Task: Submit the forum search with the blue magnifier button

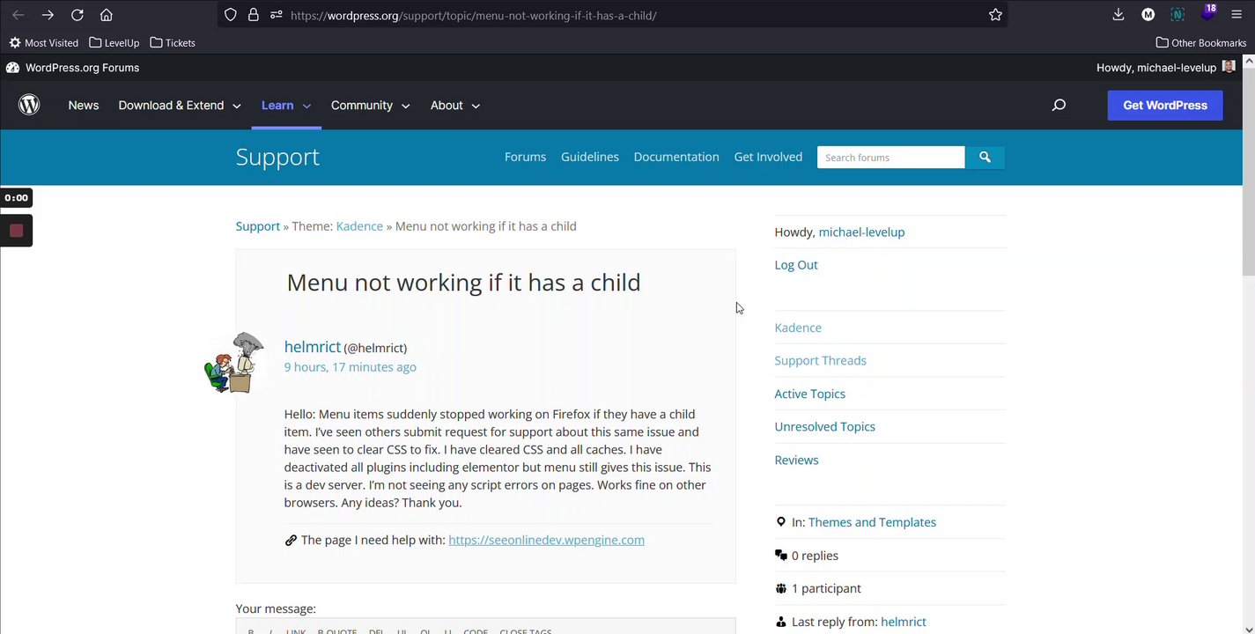Action: pyautogui.click(x=985, y=158)
